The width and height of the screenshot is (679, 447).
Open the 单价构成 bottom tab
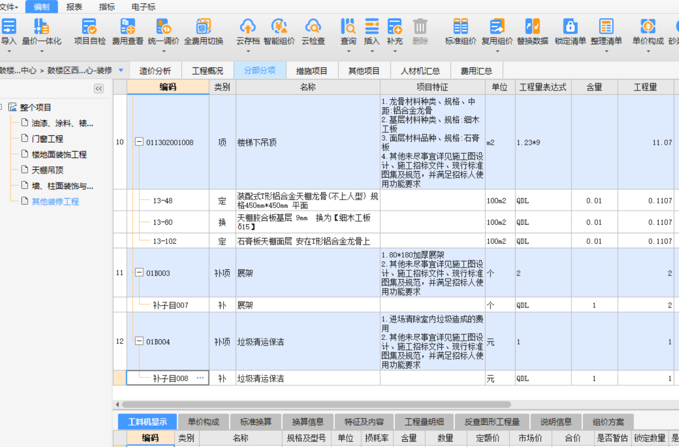204,422
